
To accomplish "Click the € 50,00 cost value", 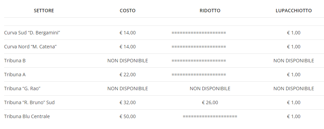I will (x=127, y=116).
